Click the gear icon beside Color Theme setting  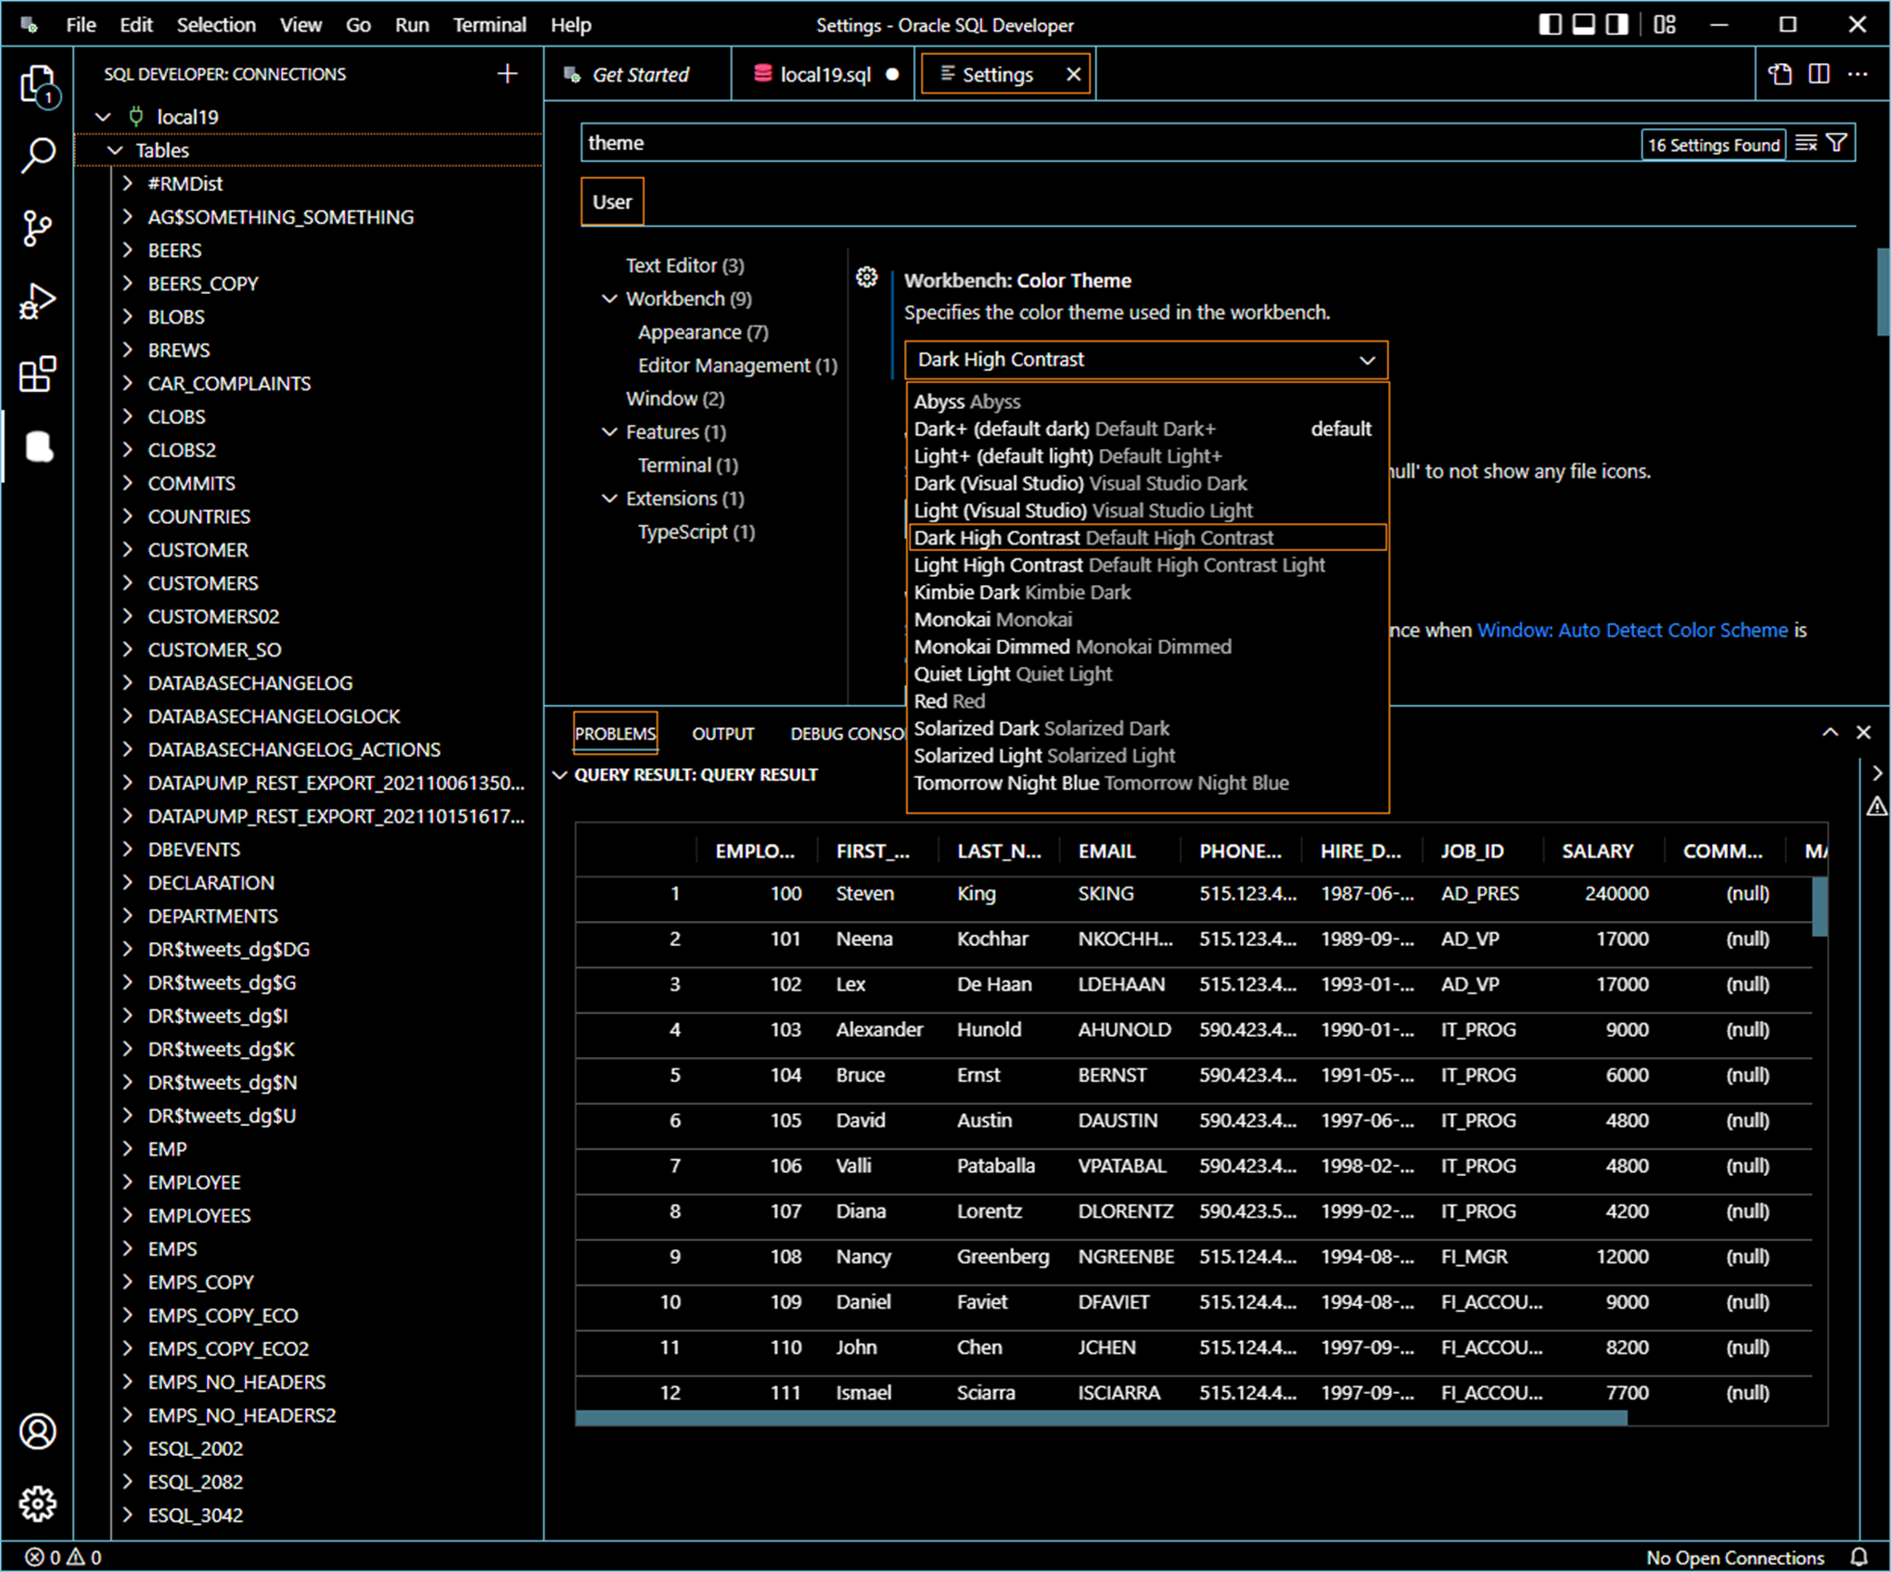click(866, 277)
